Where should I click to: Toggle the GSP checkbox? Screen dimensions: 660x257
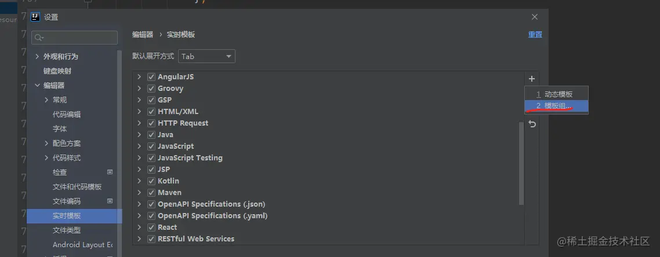151,100
